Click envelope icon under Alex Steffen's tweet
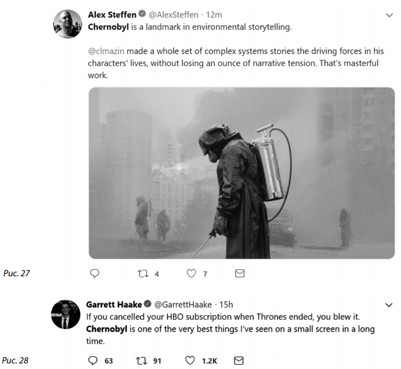The width and height of the screenshot is (401, 369). click(x=240, y=273)
